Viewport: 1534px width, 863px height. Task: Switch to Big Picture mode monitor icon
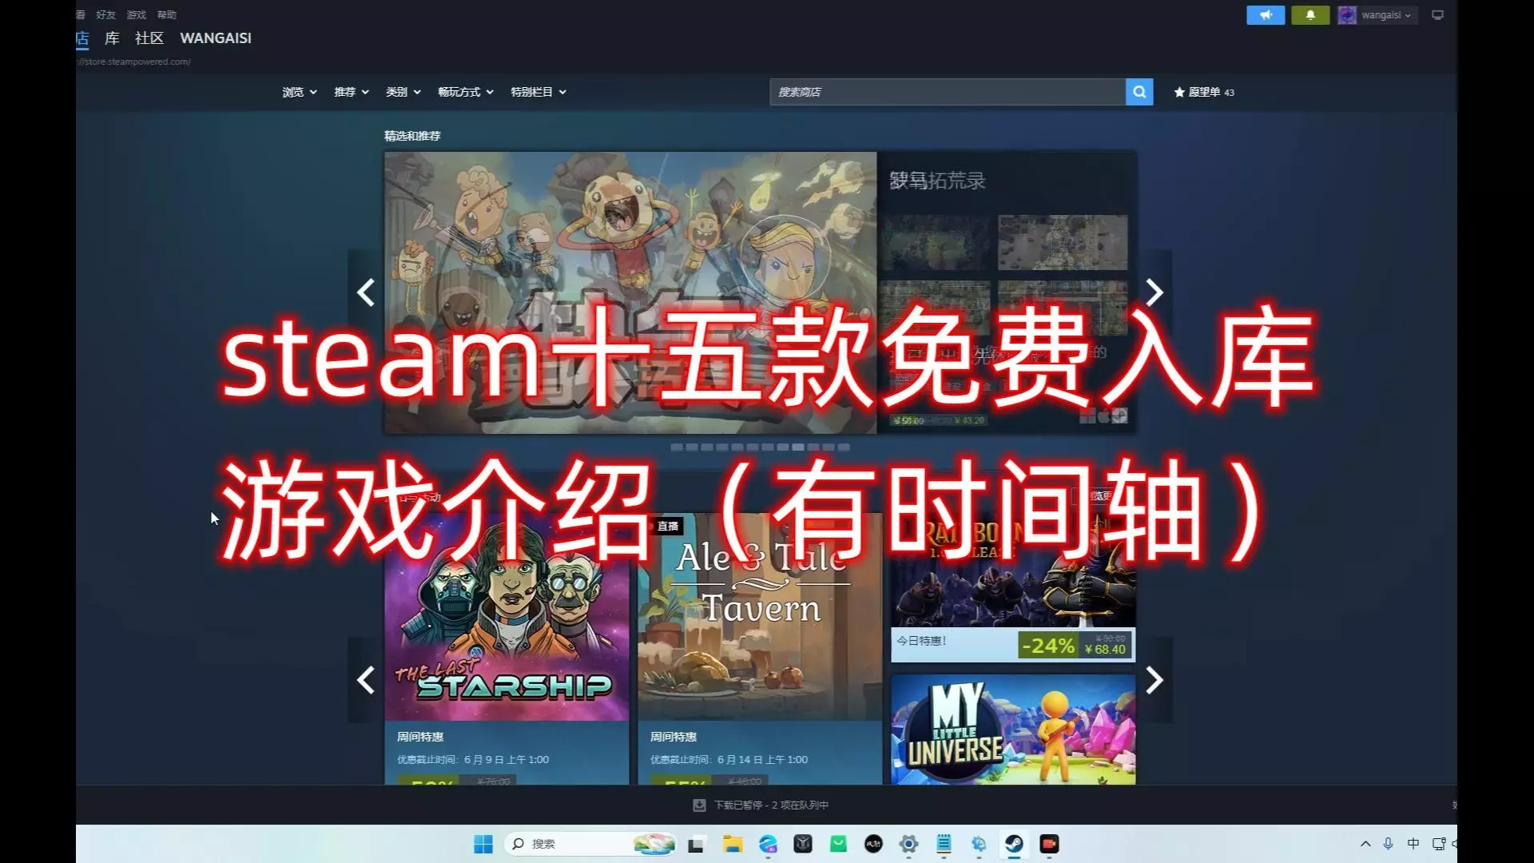point(1437,15)
